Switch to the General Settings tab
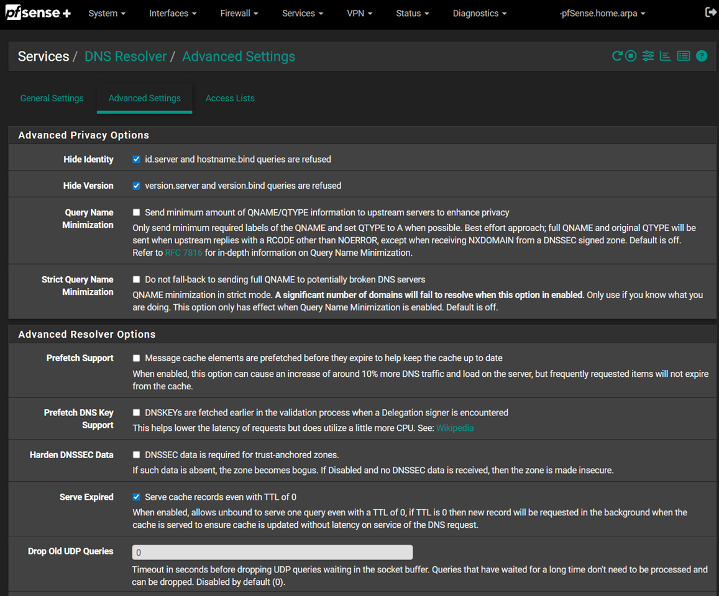 [52, 98]
